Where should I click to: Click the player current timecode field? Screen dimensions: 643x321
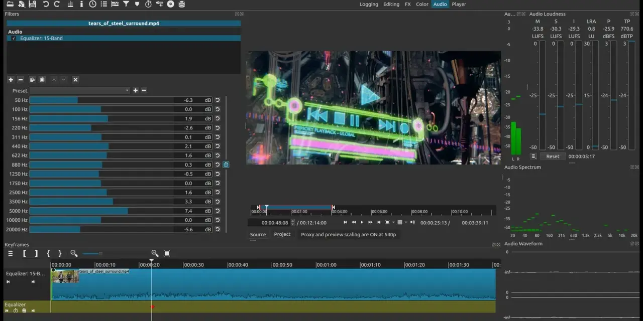[270, 223]
